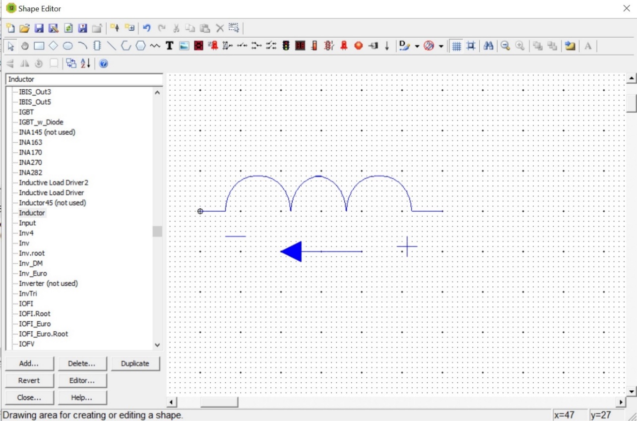The width and height of the screenshot is (637, 421).
Task: Select the Ellipse drawing tool
Action: click(x=68, y=46)
